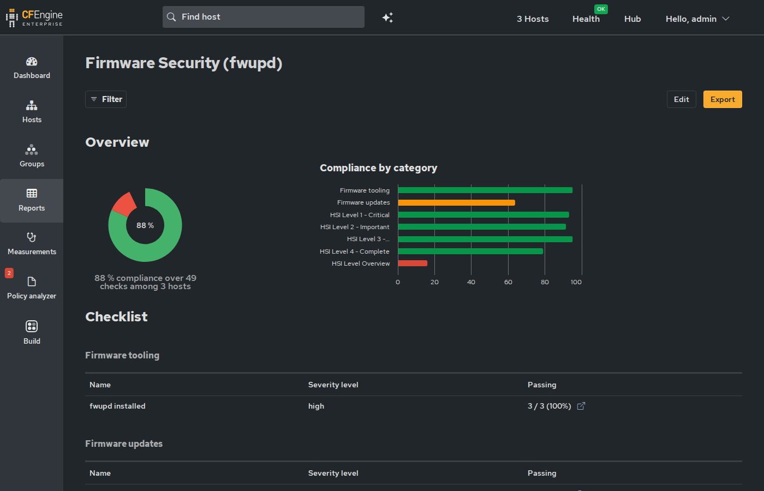Click the orange Export button
The image size is (764, 491).
(x=723, y=99)
